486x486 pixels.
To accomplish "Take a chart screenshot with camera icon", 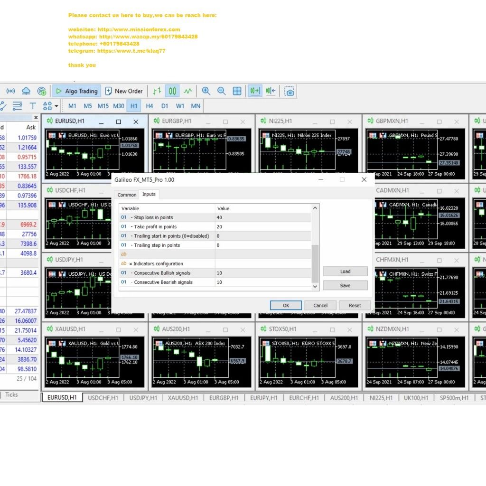I will point(289,92).
